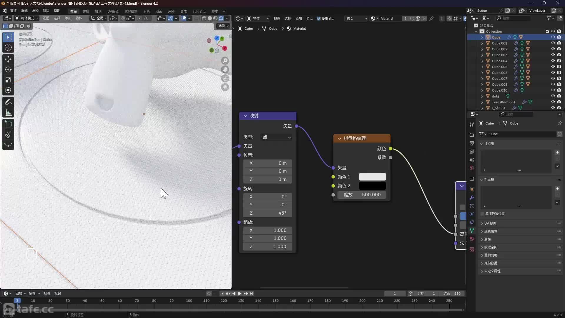Open the Edit menu
This screenshot has height=318, width=565.
[x=24, y=11]
